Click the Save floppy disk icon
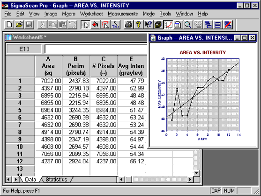This screenshot has width=261, height=196. coord(29,25)
